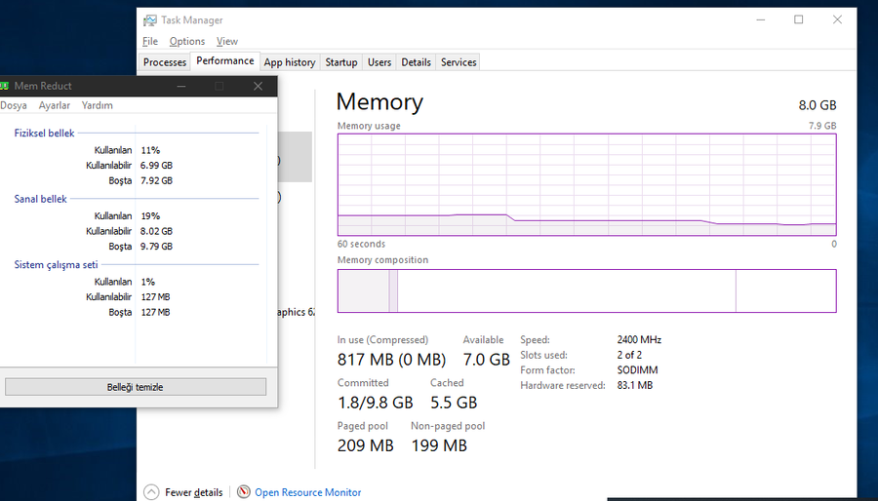Open the Ayarlar menu in Mem Reduct
Image resolution: width=878 pixels, height=501 pixels.
(x=55, y=105)
